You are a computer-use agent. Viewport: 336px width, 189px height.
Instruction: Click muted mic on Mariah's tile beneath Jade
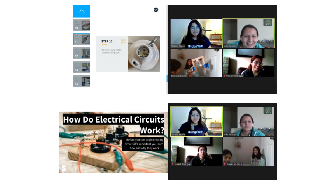tap(224, 76)
